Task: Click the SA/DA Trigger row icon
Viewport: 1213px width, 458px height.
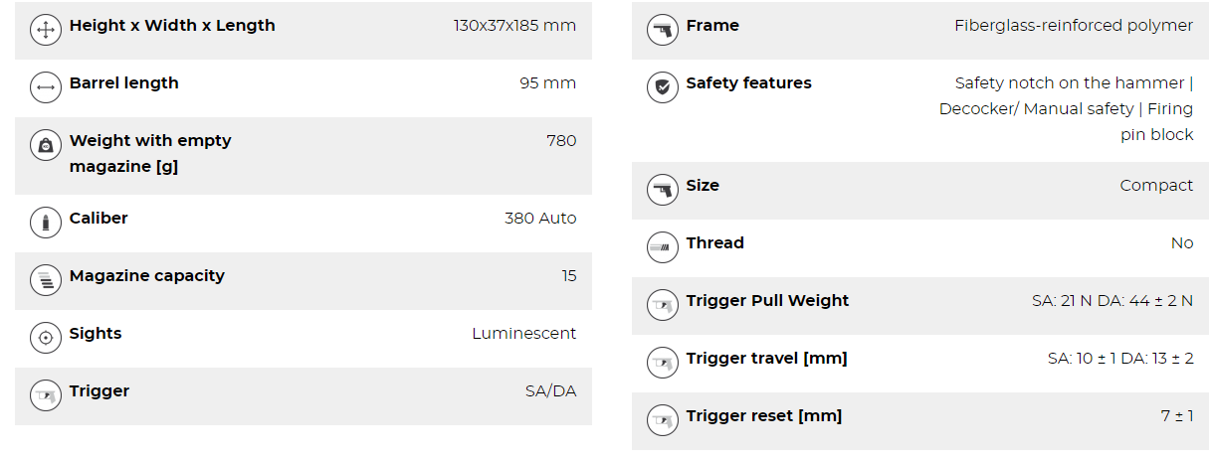Action: pyautogui.click(x=46, y=395)
